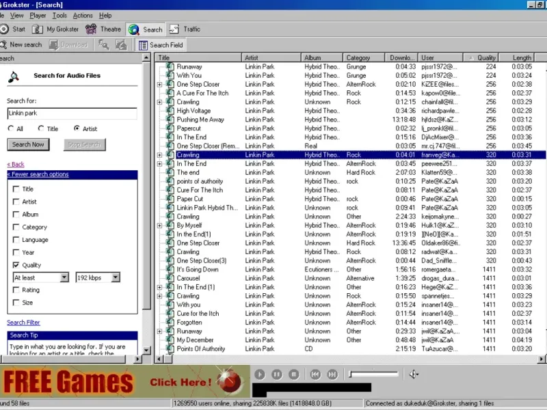Check the Size search option checkbox
The image size is (547, 410).
[16, 302]
